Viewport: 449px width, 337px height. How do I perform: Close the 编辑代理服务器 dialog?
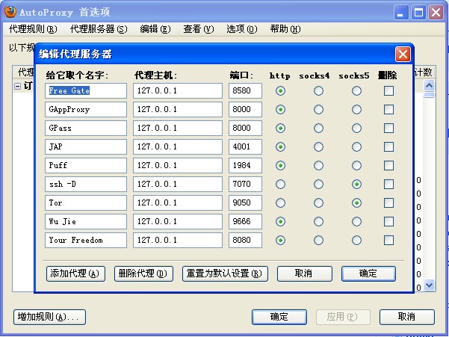pos(403,54)
